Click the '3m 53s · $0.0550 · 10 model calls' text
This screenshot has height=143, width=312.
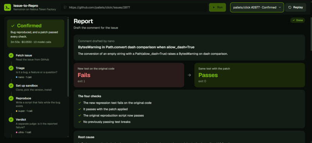31,42
